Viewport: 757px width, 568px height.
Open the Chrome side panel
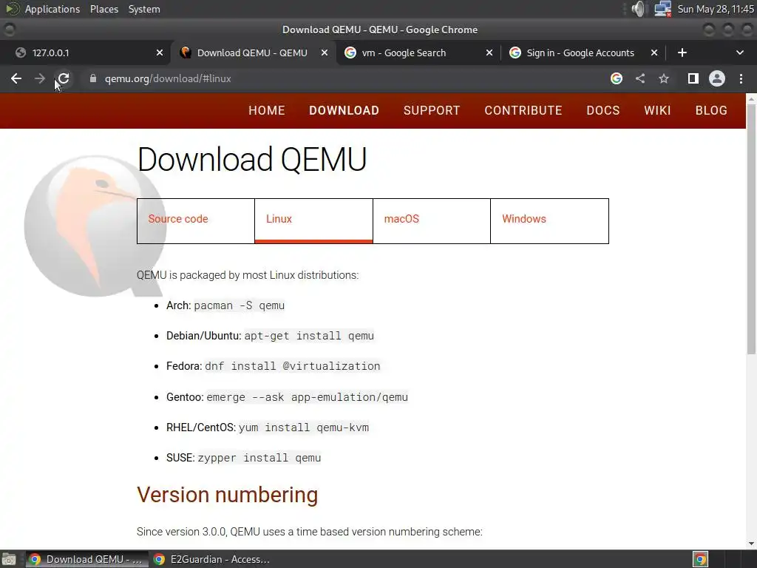click(x=693, y=78)
